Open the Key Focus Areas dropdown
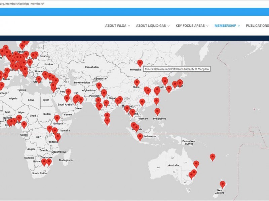 pyautogui.click(x=192, y=26)
